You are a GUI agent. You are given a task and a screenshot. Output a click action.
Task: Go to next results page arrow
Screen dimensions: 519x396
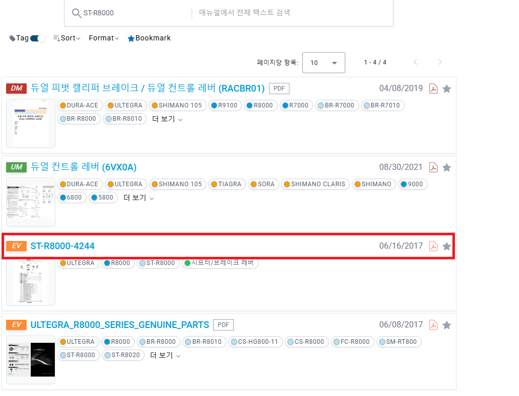click(440, 62)
